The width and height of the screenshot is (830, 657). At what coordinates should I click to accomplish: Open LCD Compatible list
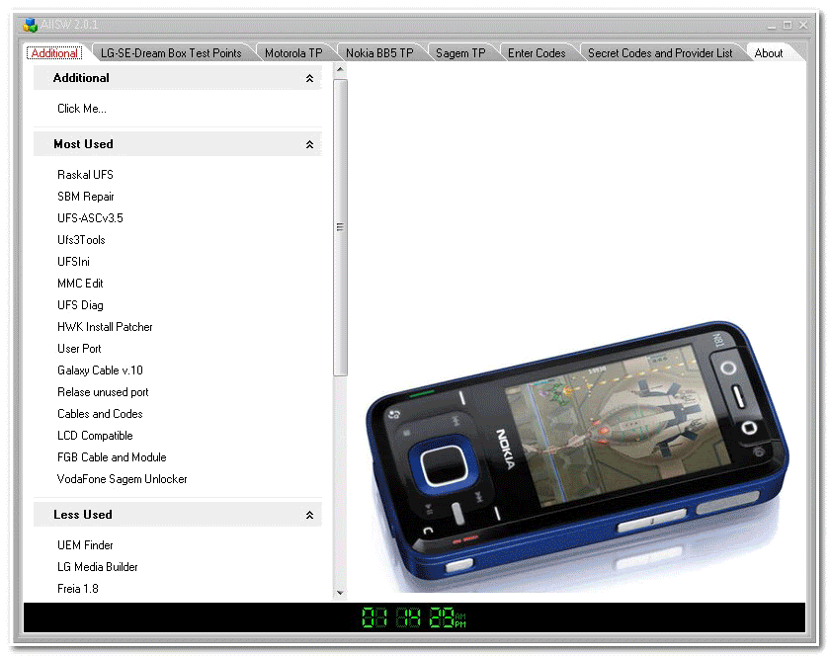tap(95, 435)
